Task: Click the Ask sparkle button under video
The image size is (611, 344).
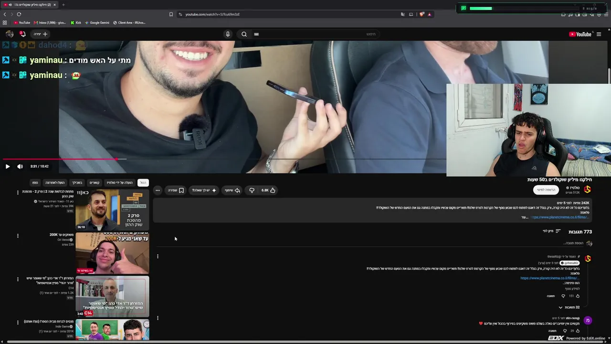Action: pyautogui.click(x=204, y=190)
